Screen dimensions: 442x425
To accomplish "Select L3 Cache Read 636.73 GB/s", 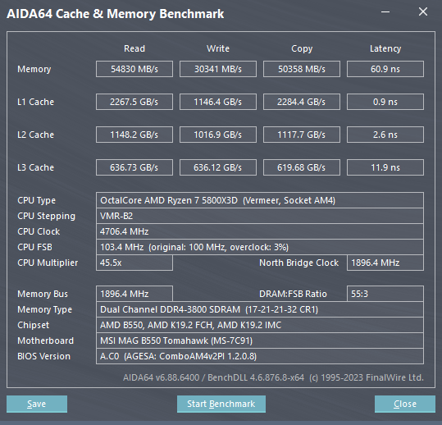I will tap(134, 167).
